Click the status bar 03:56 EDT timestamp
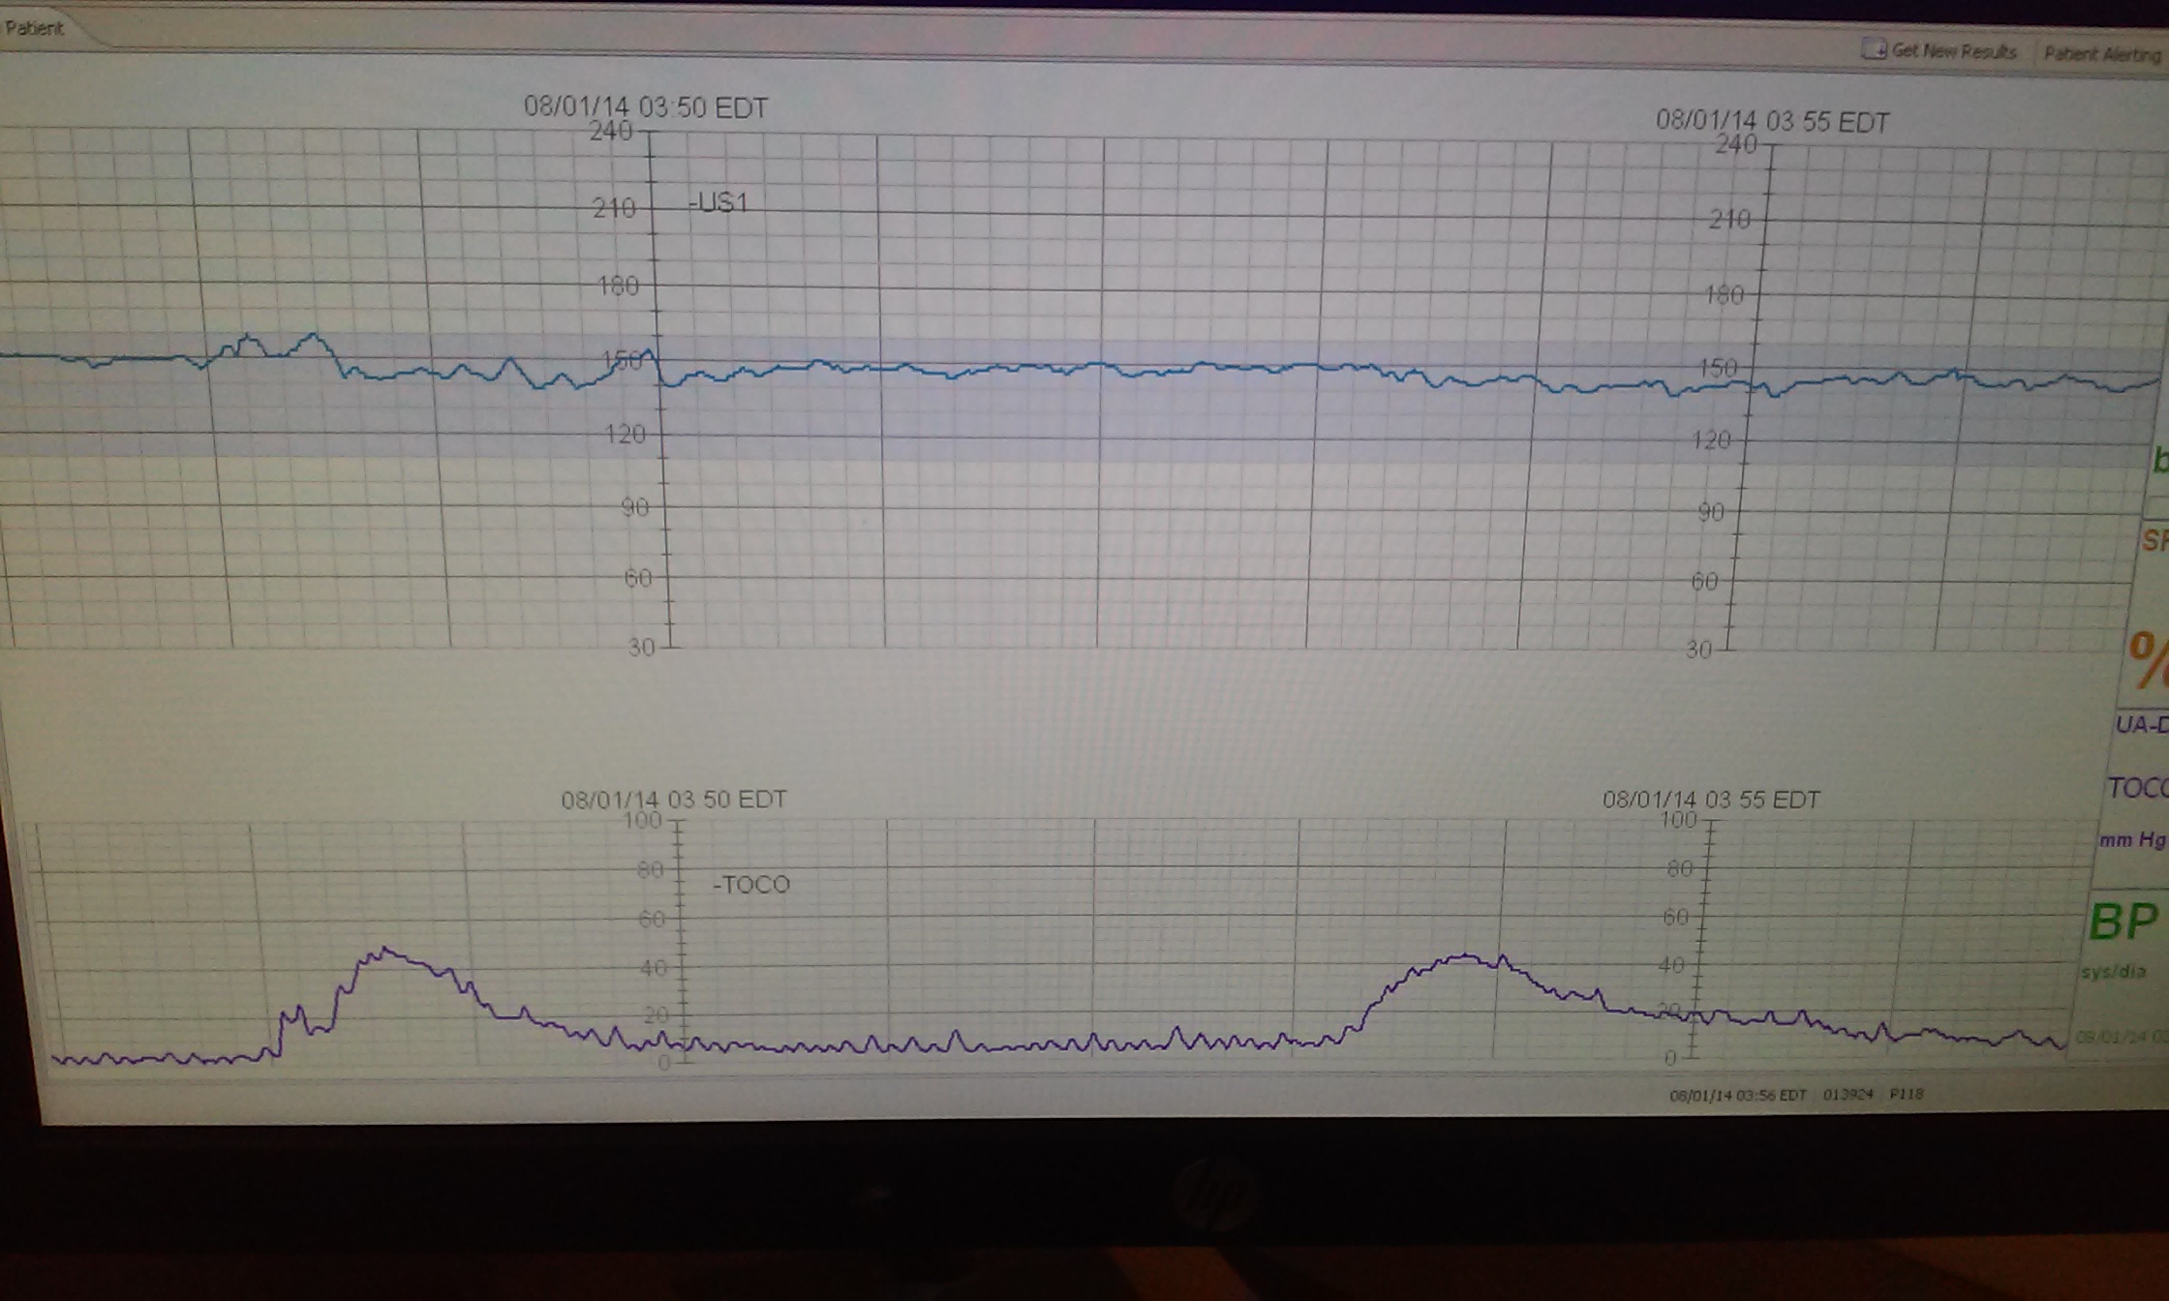2169x1301 pixels. 1737,1095
